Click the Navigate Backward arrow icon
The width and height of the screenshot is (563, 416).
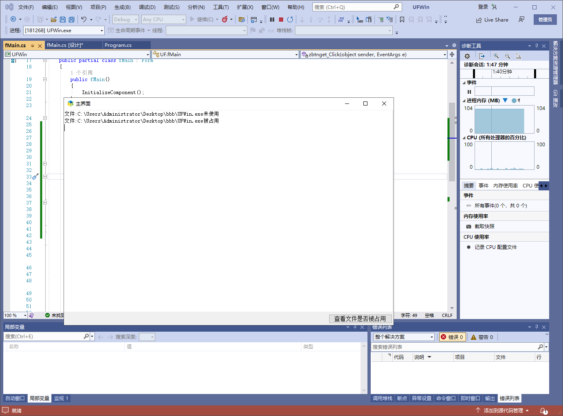pyautogui.click(x=13, y=19)
